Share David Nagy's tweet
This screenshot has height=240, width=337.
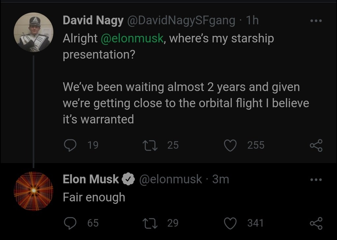click(x=316, y=145)
